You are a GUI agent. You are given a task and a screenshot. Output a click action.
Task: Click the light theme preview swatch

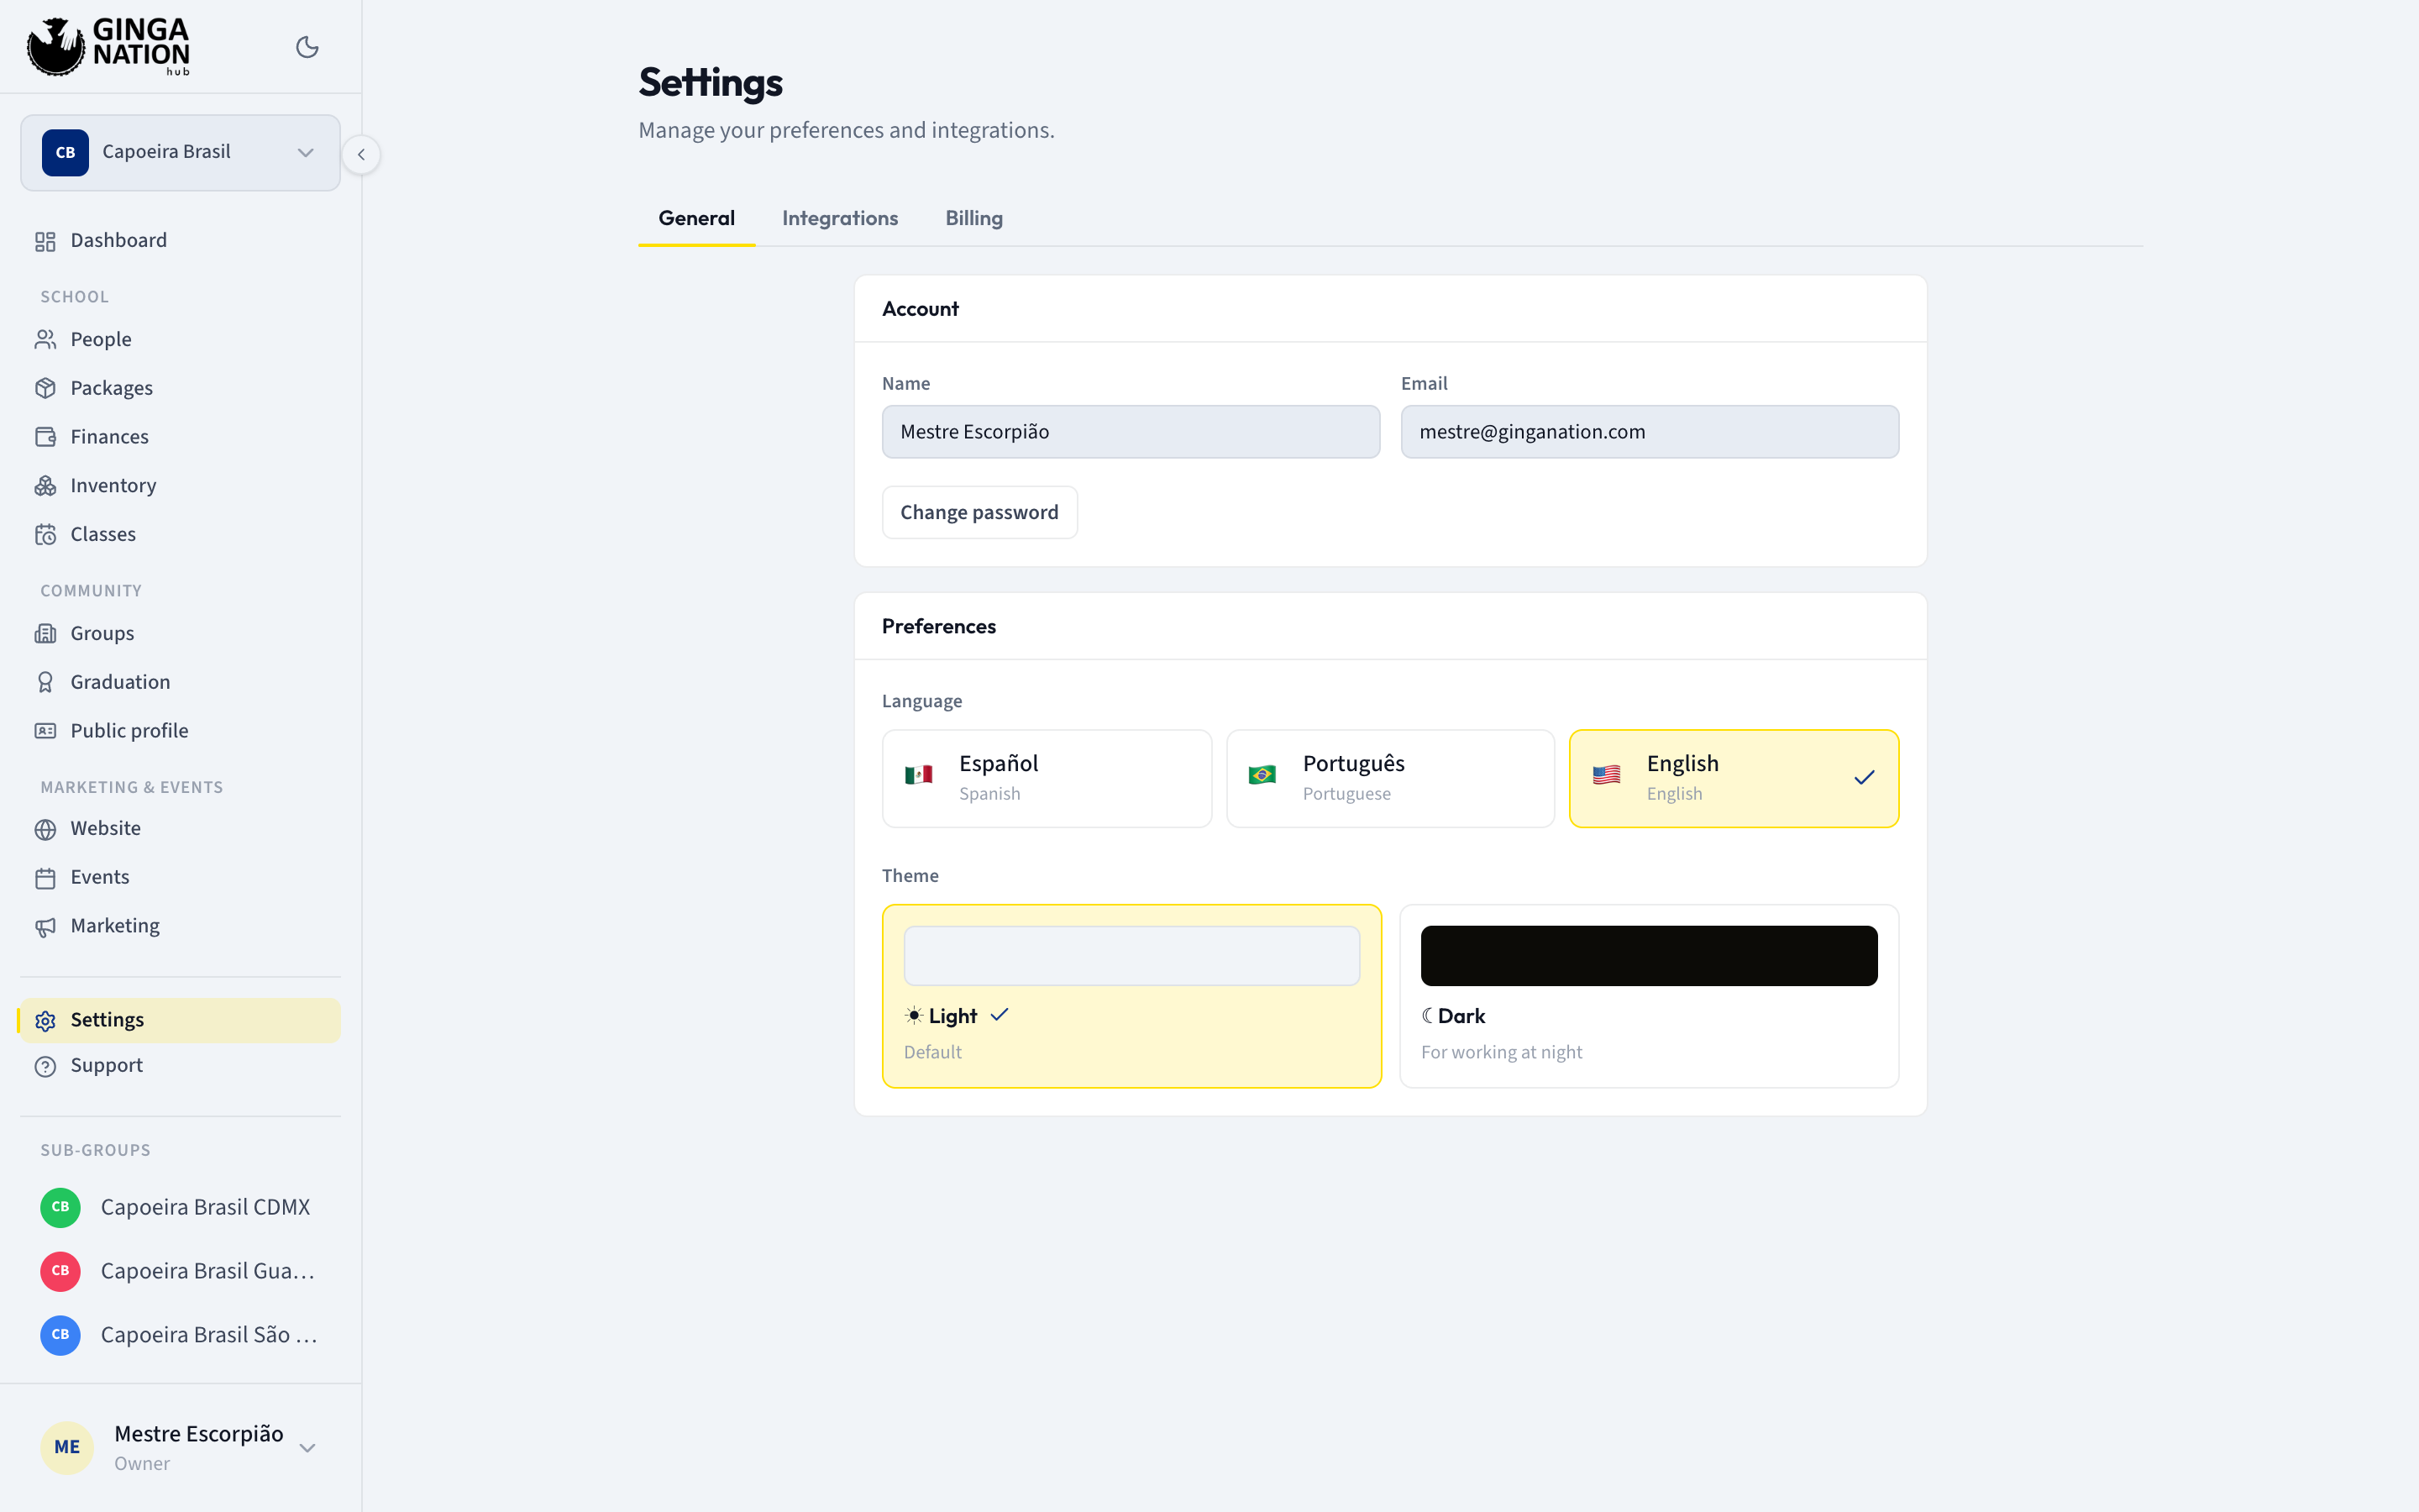(1131, 955)
